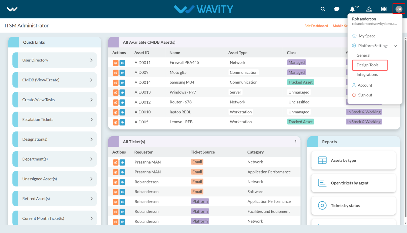Edit asset AID009 with orange icon
The width and height of the screenshot is (407, 233).
point(116,73)
